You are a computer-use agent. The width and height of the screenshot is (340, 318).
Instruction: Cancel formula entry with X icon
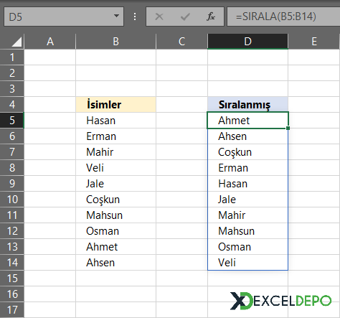tap(159, 17)
